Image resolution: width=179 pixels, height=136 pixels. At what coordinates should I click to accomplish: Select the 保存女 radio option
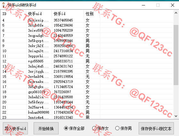pos(101,128)
